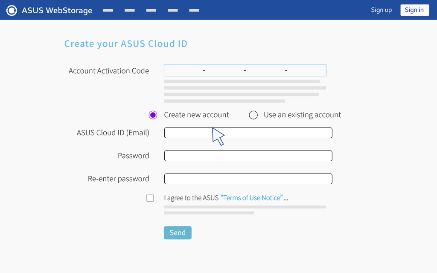The height and width of the screenshot is (273, 437).
Task: Select the Create new account option
Action: coord(153,115)
